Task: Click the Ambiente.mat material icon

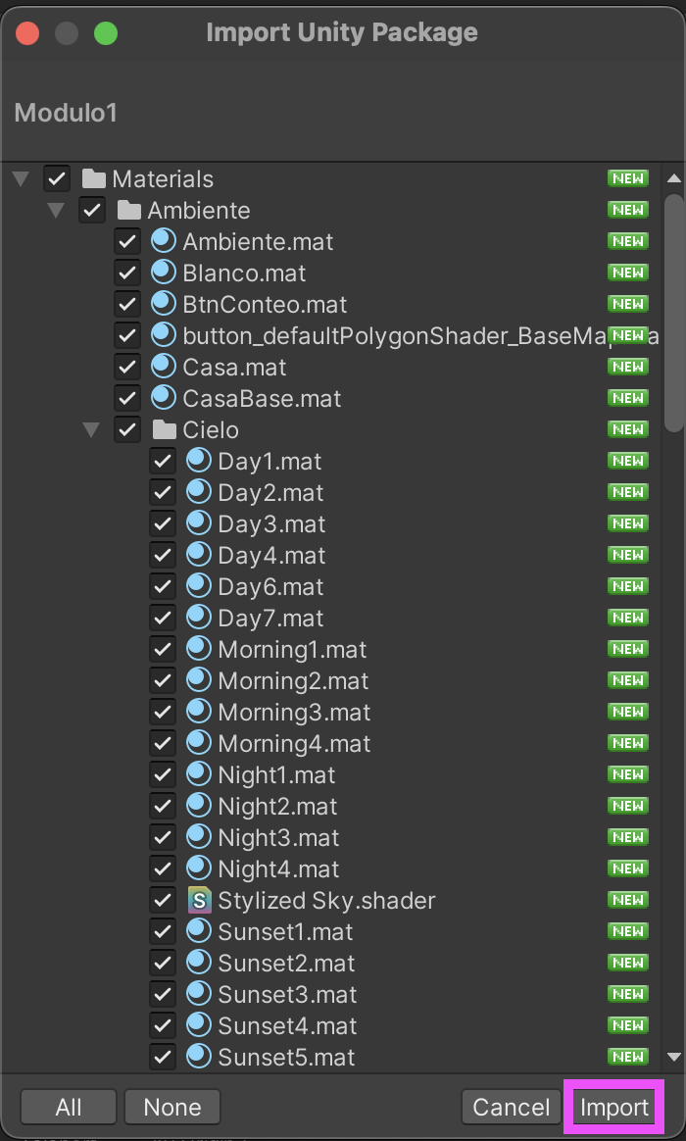Action: [164, 241]
